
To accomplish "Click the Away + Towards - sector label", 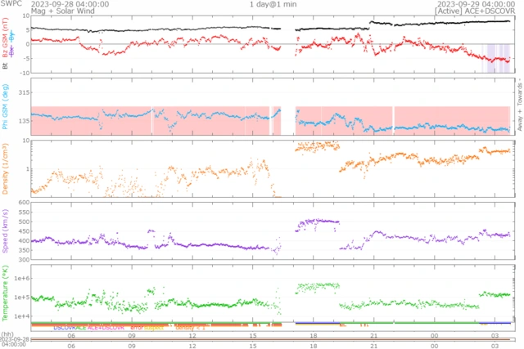I will [x=520, y=105].
